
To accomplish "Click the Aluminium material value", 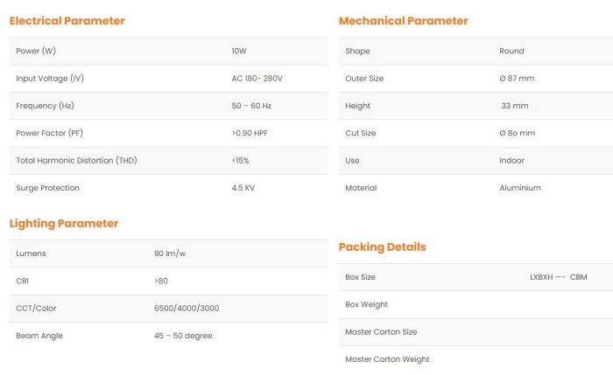I will [x=520, y=188].
